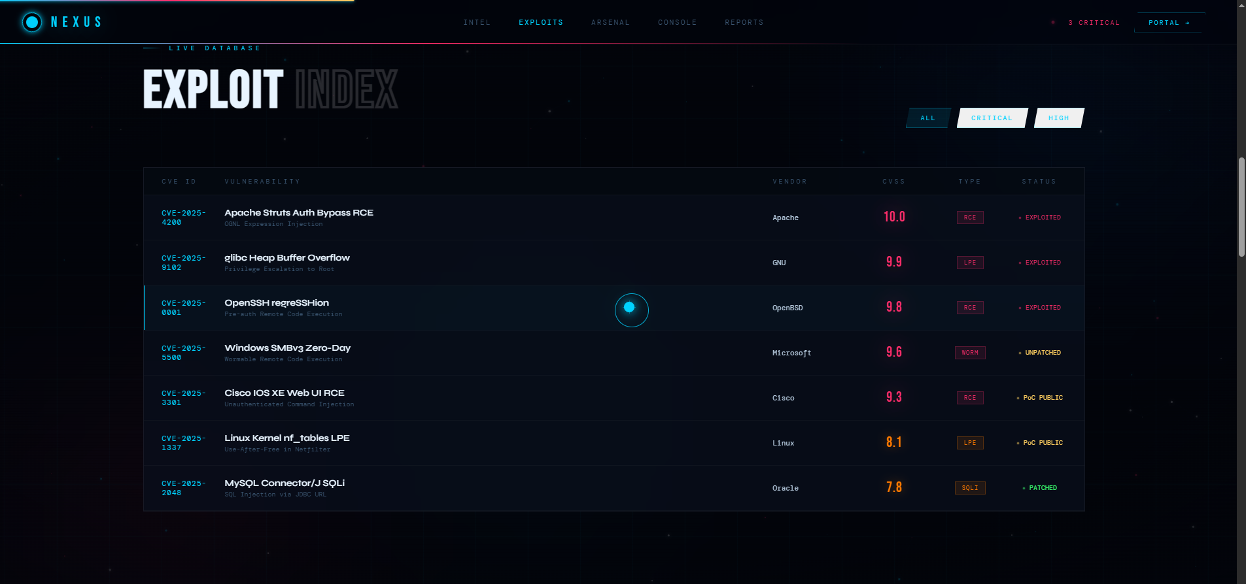Click the 9.6 CVSS score
This screenshot has height=584, width=1246.
click(894, 352)
